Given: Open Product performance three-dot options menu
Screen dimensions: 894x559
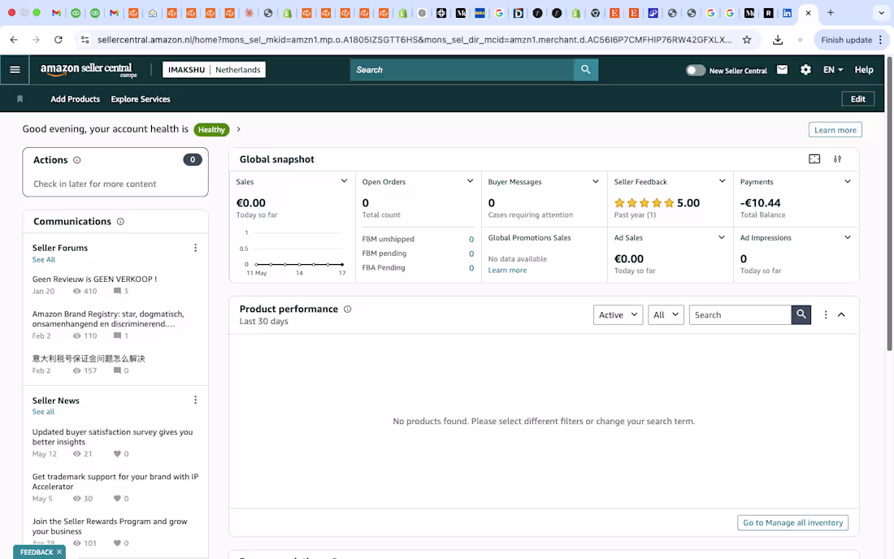Looking at the screenshot, I should click(826, 314).
